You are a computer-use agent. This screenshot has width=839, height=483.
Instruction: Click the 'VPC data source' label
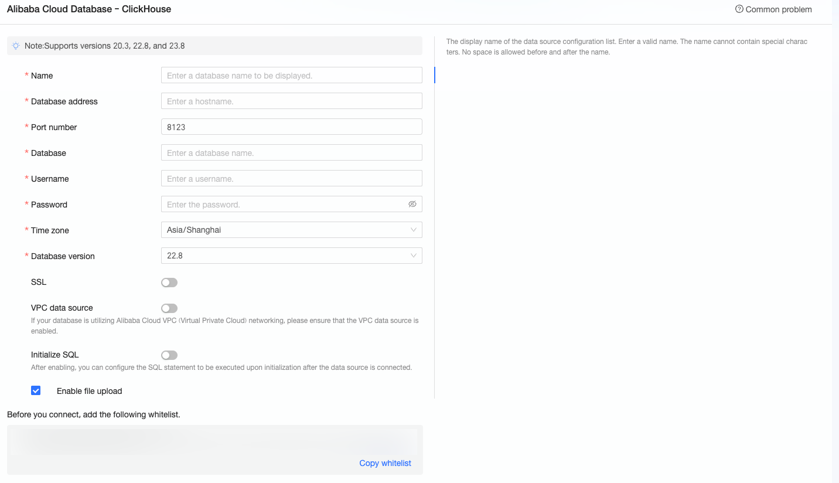(x=62, y=308)
